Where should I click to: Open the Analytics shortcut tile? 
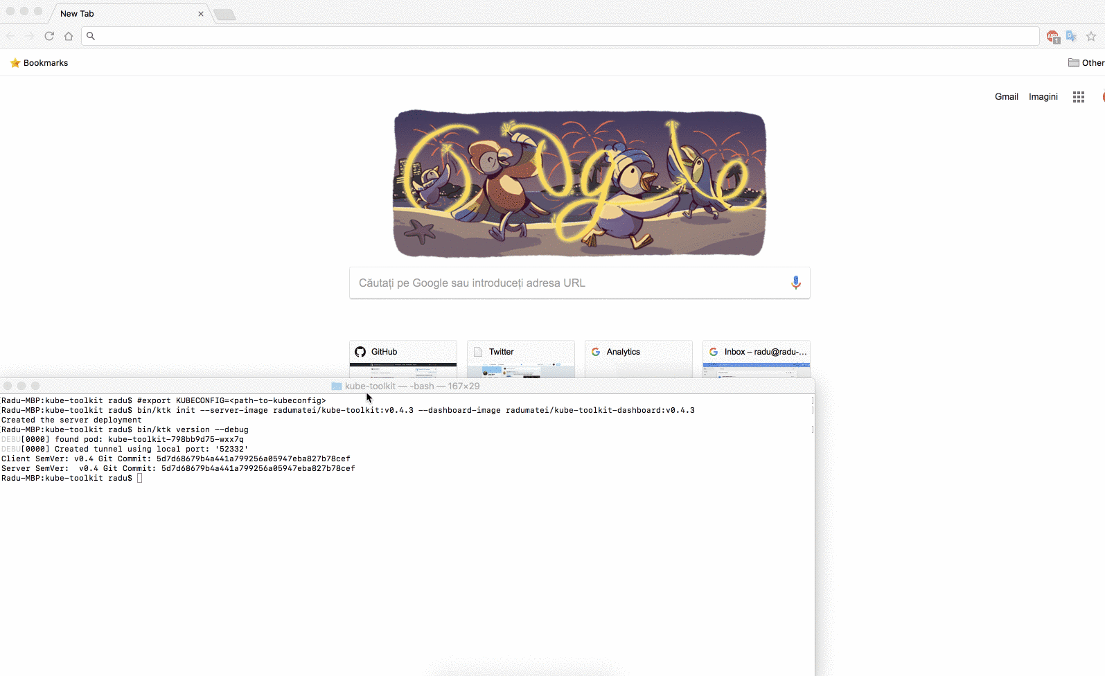pos(639,359)
